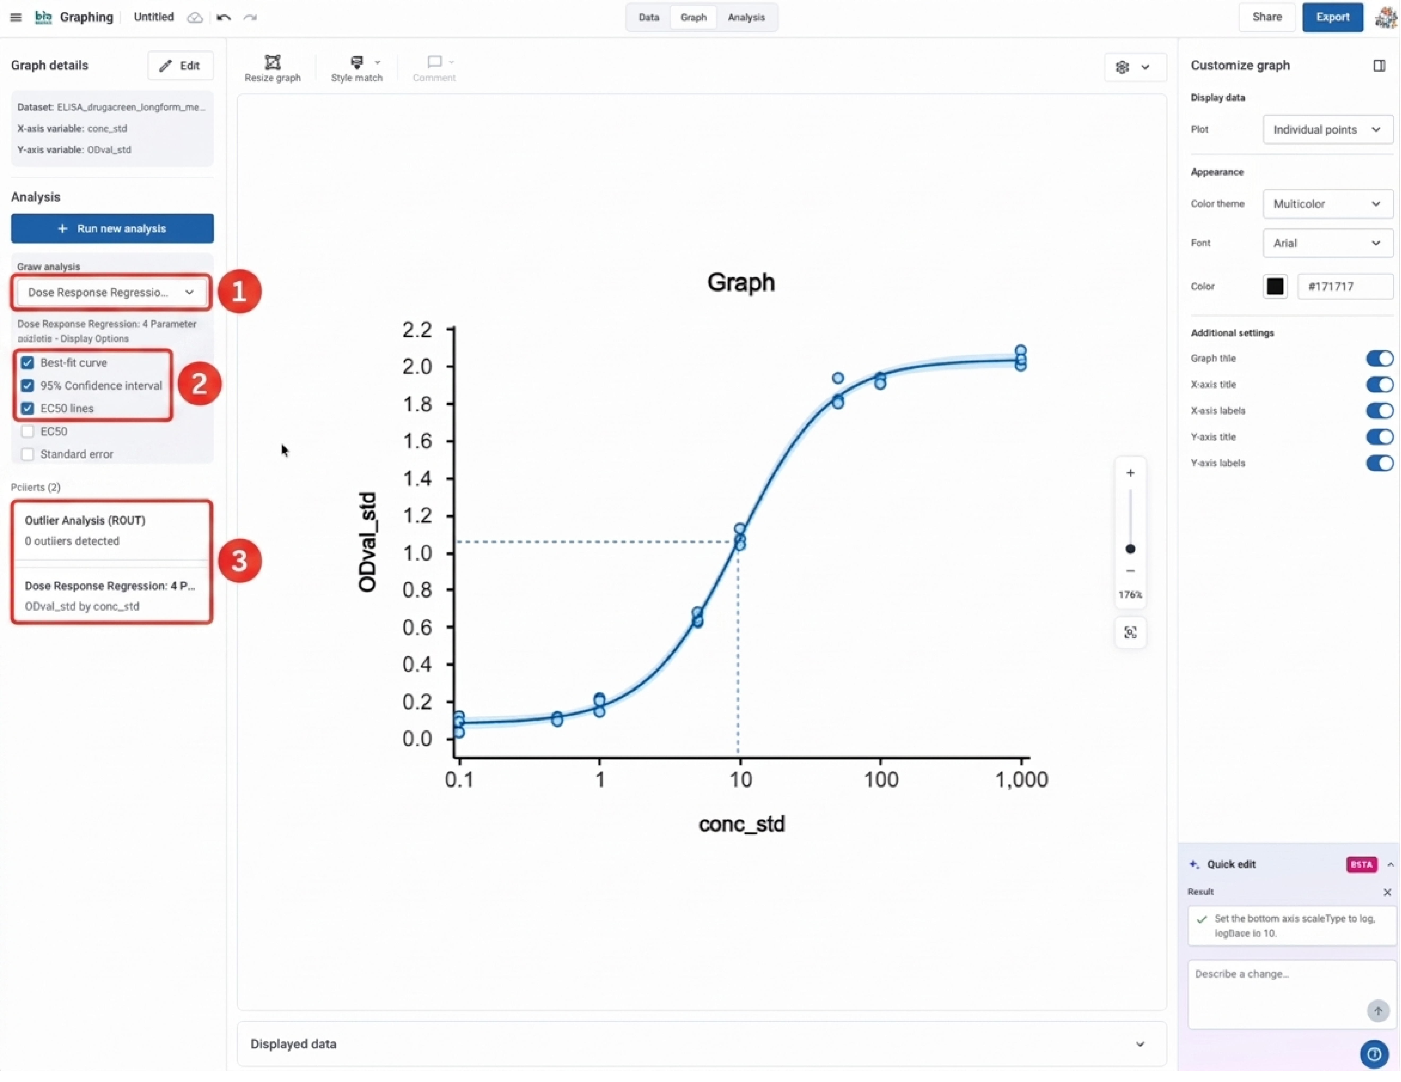Open the hamburger menu
Viewport: 1401px width, 1082px height.
coord(16,17)
